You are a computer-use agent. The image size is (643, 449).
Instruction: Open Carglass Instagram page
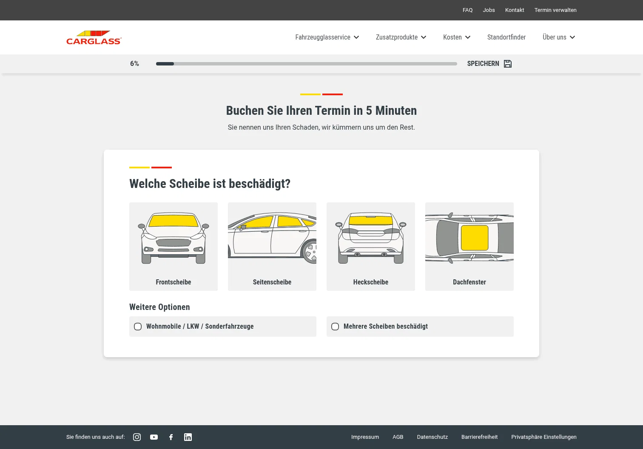(x=137, y=437)
